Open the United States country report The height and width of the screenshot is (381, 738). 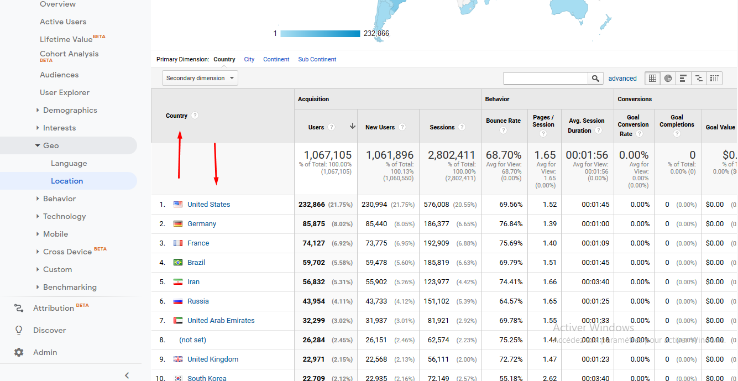point(208,204)
